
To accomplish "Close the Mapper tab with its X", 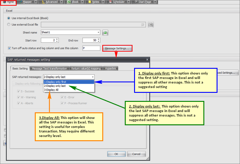I will [36, 2].
